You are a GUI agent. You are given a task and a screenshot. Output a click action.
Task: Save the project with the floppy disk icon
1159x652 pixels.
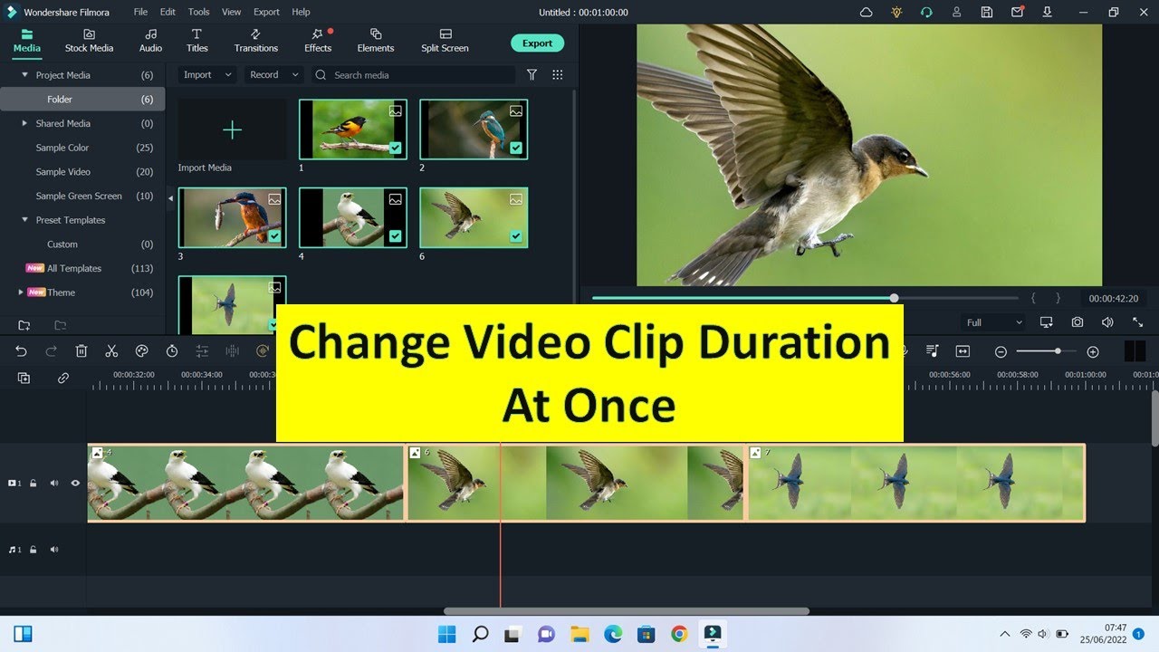tap(987, 13)
